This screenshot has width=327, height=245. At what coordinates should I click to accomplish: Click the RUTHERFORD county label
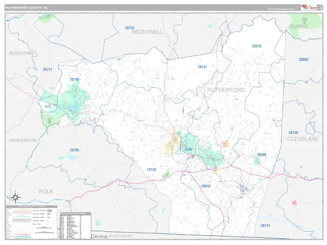coord(226,90)
